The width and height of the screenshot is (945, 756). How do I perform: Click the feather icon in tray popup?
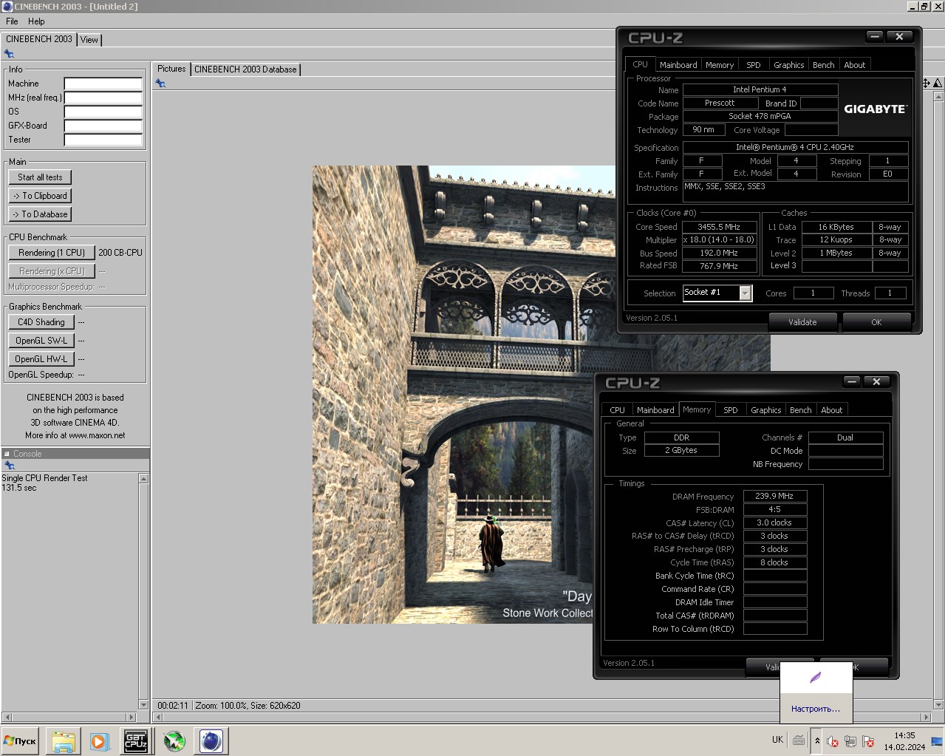point(816,677)
